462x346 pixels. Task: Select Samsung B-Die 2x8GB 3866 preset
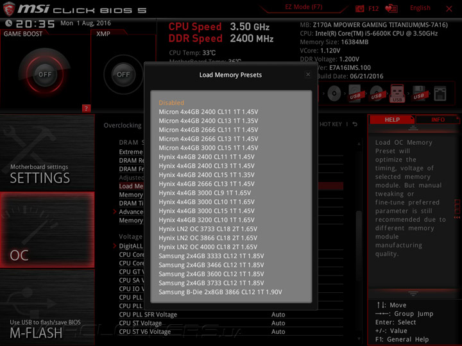coord(220,292)
